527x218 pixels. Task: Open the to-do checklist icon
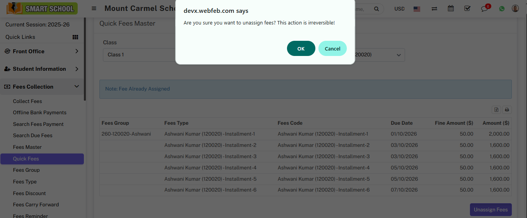(468, 9)
